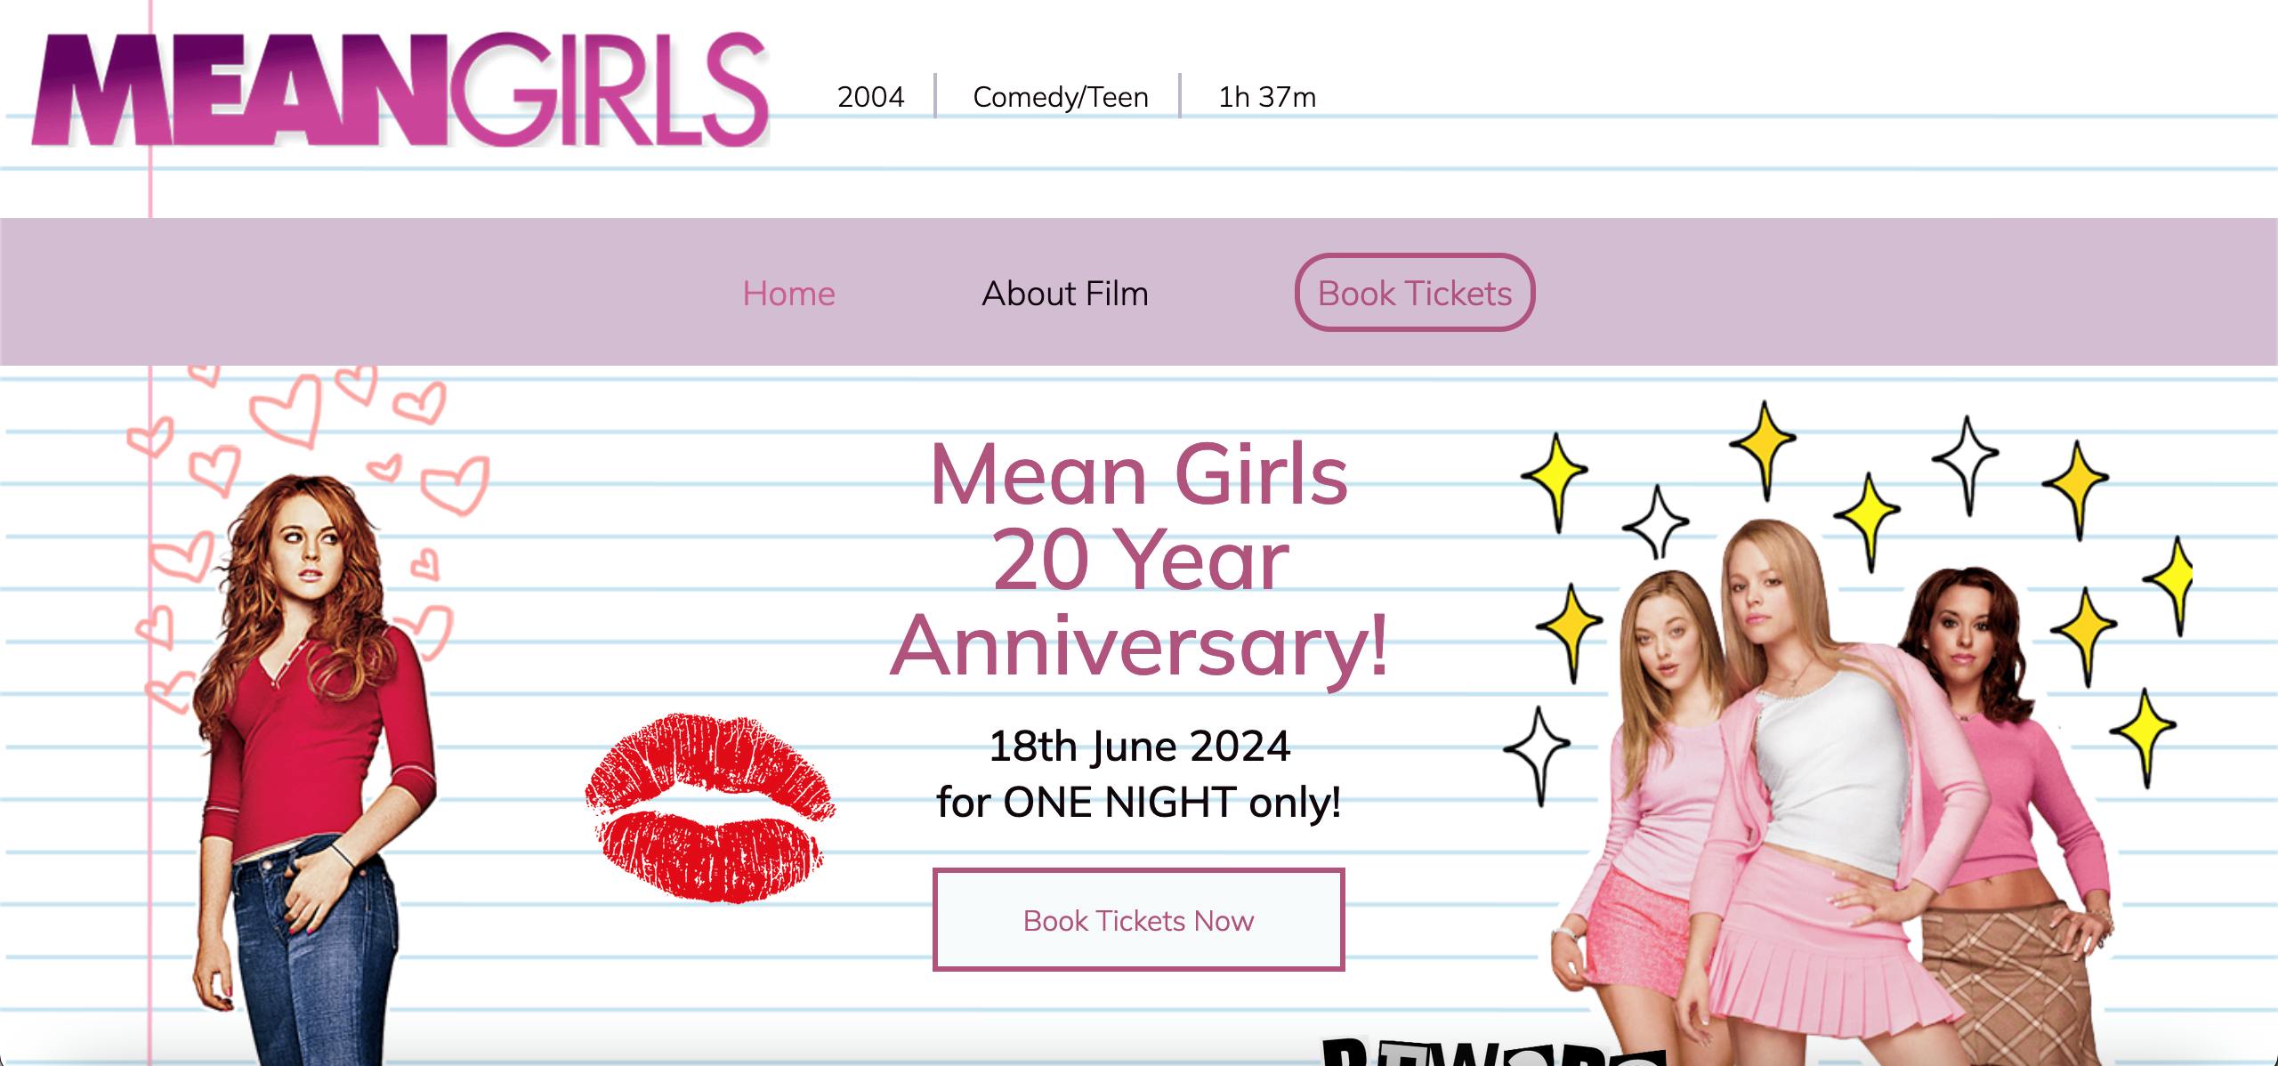Click the for ONE NIGHT only text
The image size is (2278, 1066).
point(1139,802)
